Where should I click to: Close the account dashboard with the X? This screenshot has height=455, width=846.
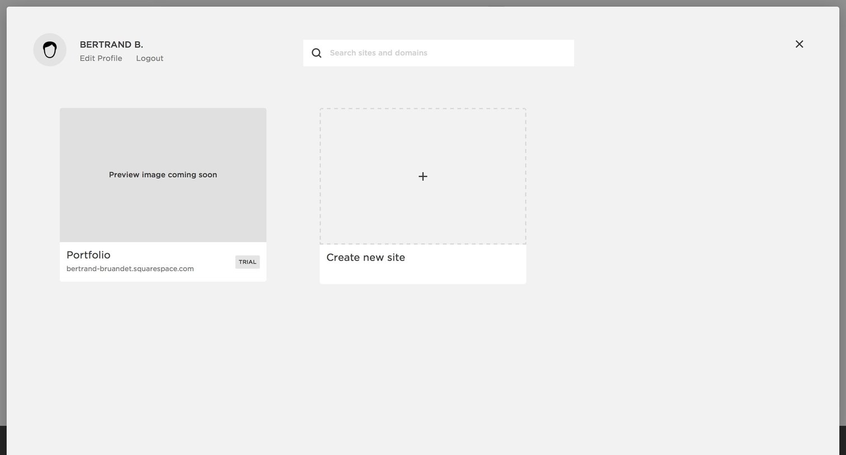799,44
